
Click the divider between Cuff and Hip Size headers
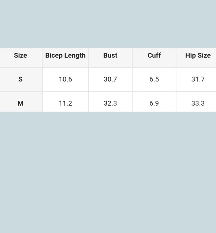pos(176,57)
